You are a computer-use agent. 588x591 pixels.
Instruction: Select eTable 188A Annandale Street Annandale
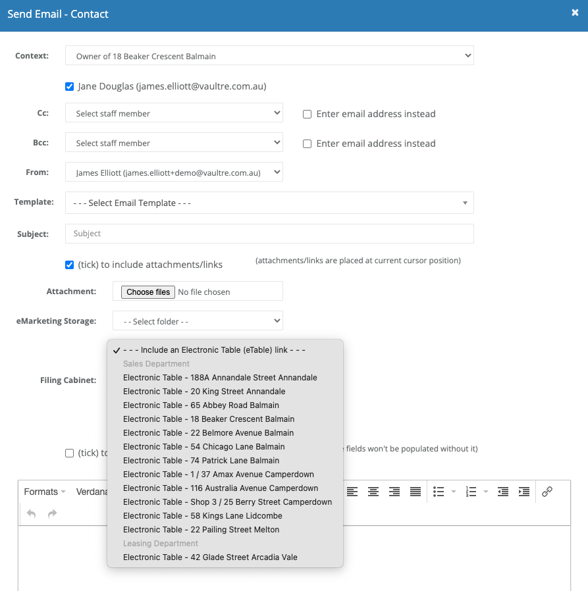coord(225,378)
